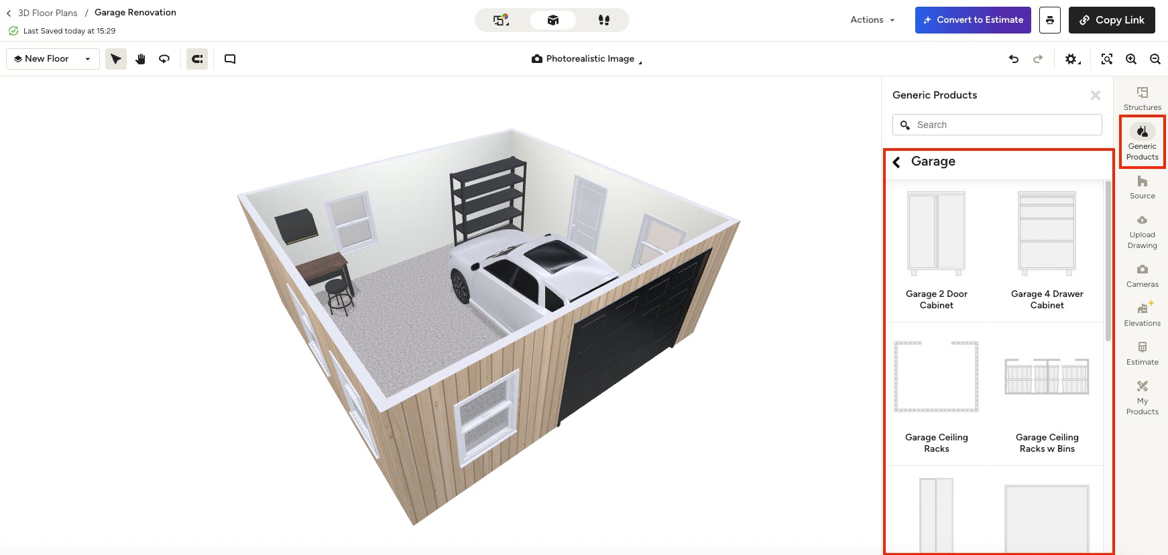Viewport: 1168px width, 555px height.
Task: Open the Estimate sidebar tab
Action: click(1143, 353)
